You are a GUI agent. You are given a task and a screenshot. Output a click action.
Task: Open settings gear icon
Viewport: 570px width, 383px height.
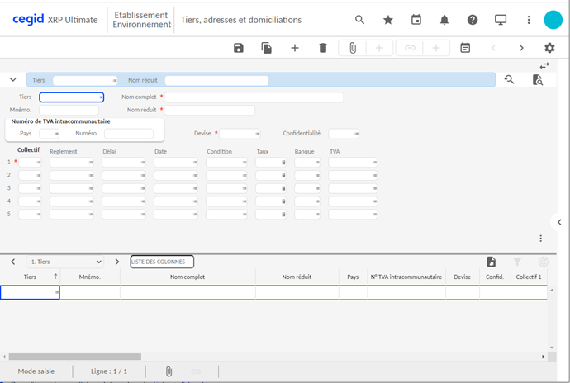549,48
